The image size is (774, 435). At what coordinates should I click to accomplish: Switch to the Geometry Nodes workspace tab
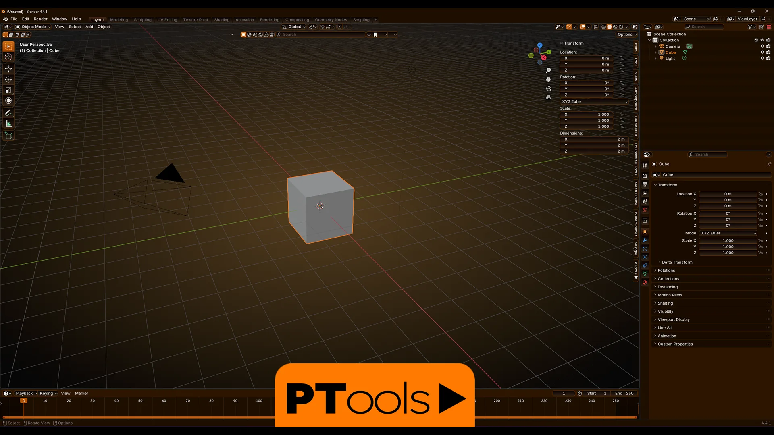331,20
